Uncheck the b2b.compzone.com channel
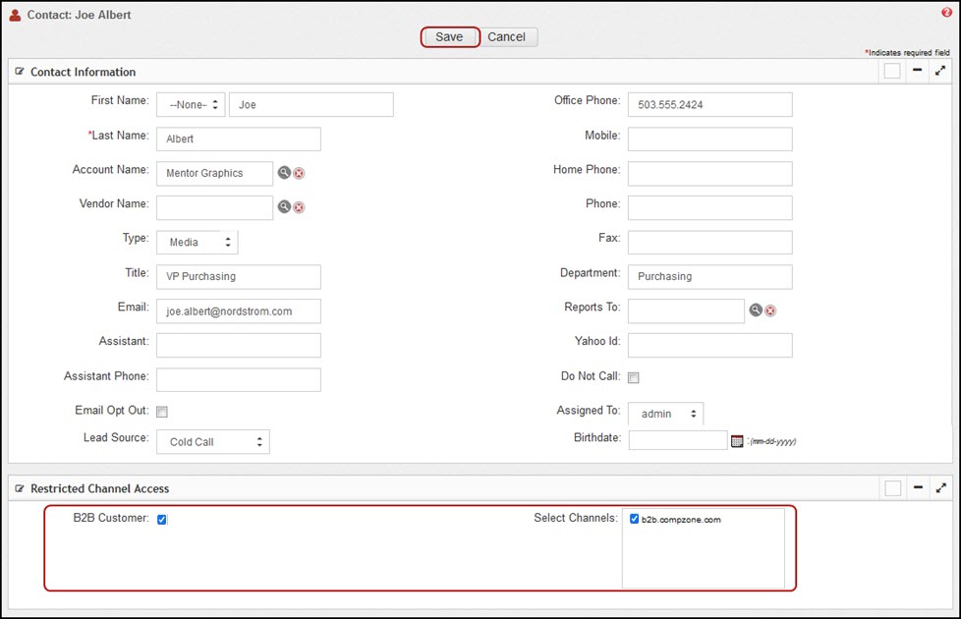This screenshot has width=961, height=619. [x=635, y=519]
